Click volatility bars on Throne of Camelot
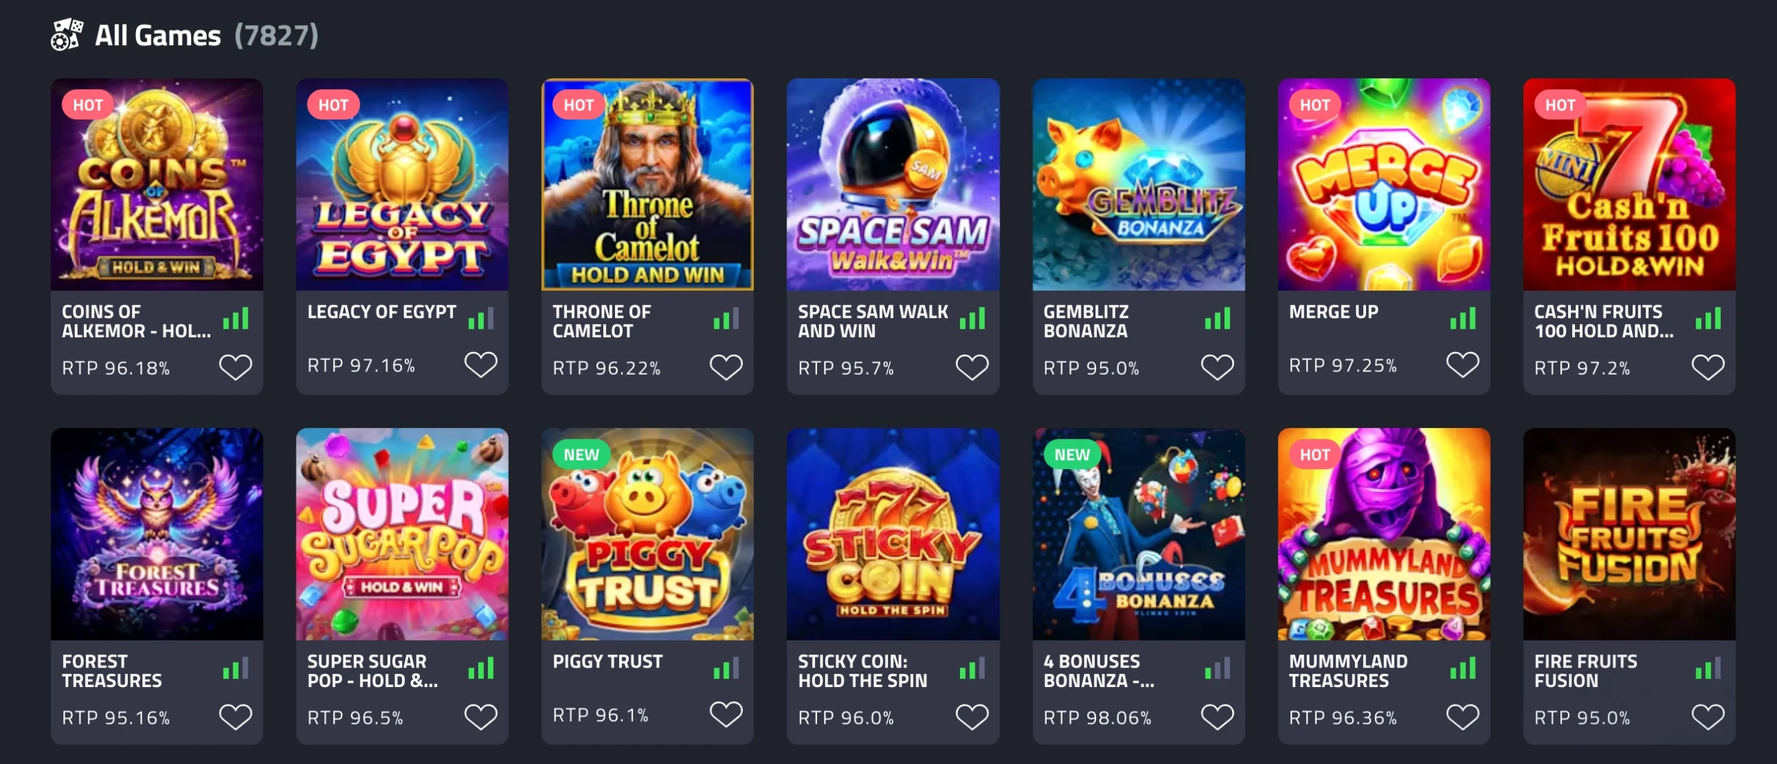Screen dimensions: 1777x764 [x=726, y=319]
